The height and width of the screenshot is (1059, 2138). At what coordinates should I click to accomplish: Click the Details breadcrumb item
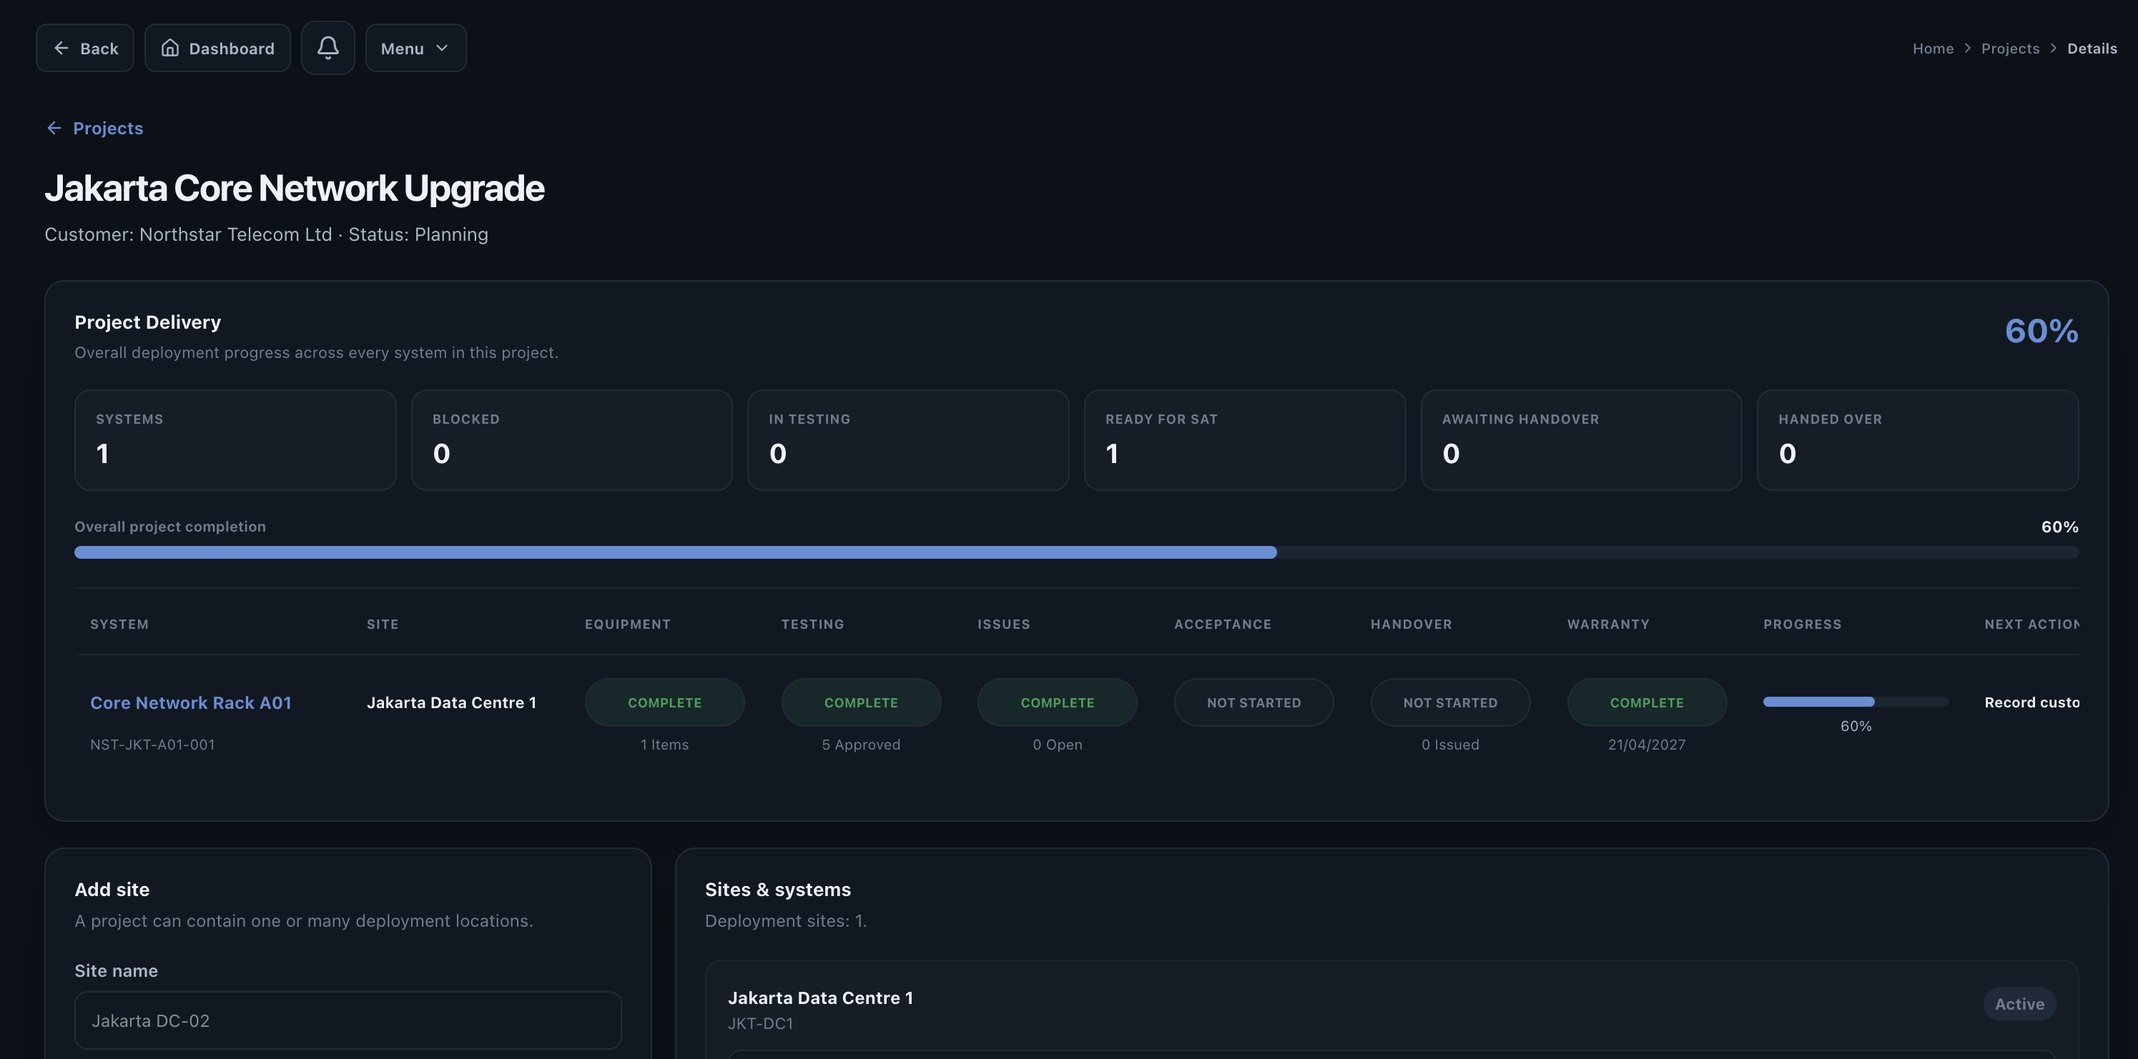tap(2092, 48)
